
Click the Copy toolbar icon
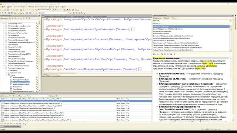tap(14, 10)
